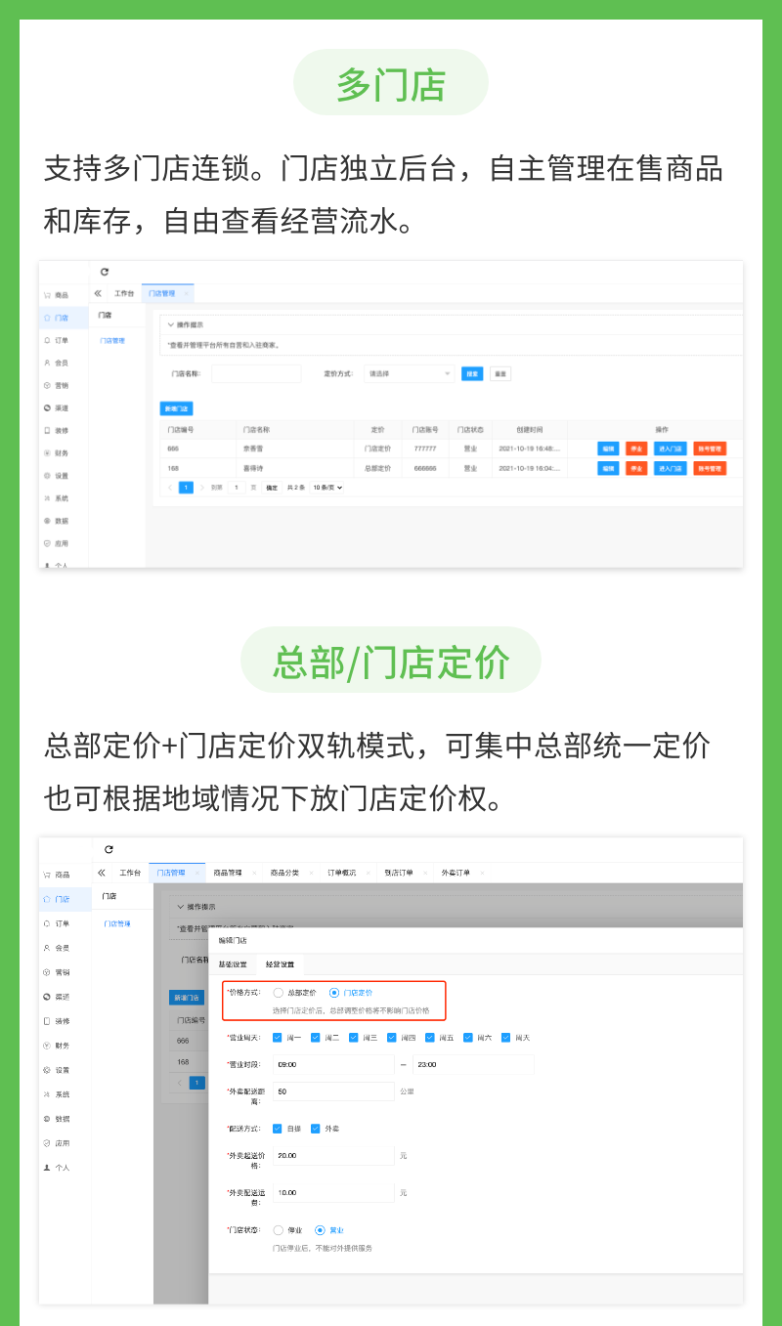Select the 总部定价 radio button
782x1326 pixels.
(279, 993)
